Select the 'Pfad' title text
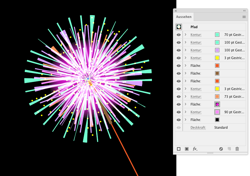 [194, 27]
